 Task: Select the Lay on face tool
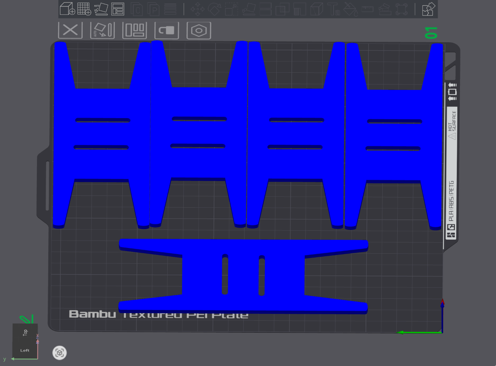coord(248,9)
